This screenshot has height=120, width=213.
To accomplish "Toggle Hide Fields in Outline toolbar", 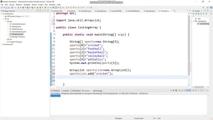I will click(198, 14).
